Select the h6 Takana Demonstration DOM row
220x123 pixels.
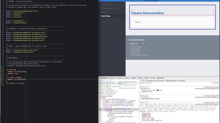(x=120, y=113)
